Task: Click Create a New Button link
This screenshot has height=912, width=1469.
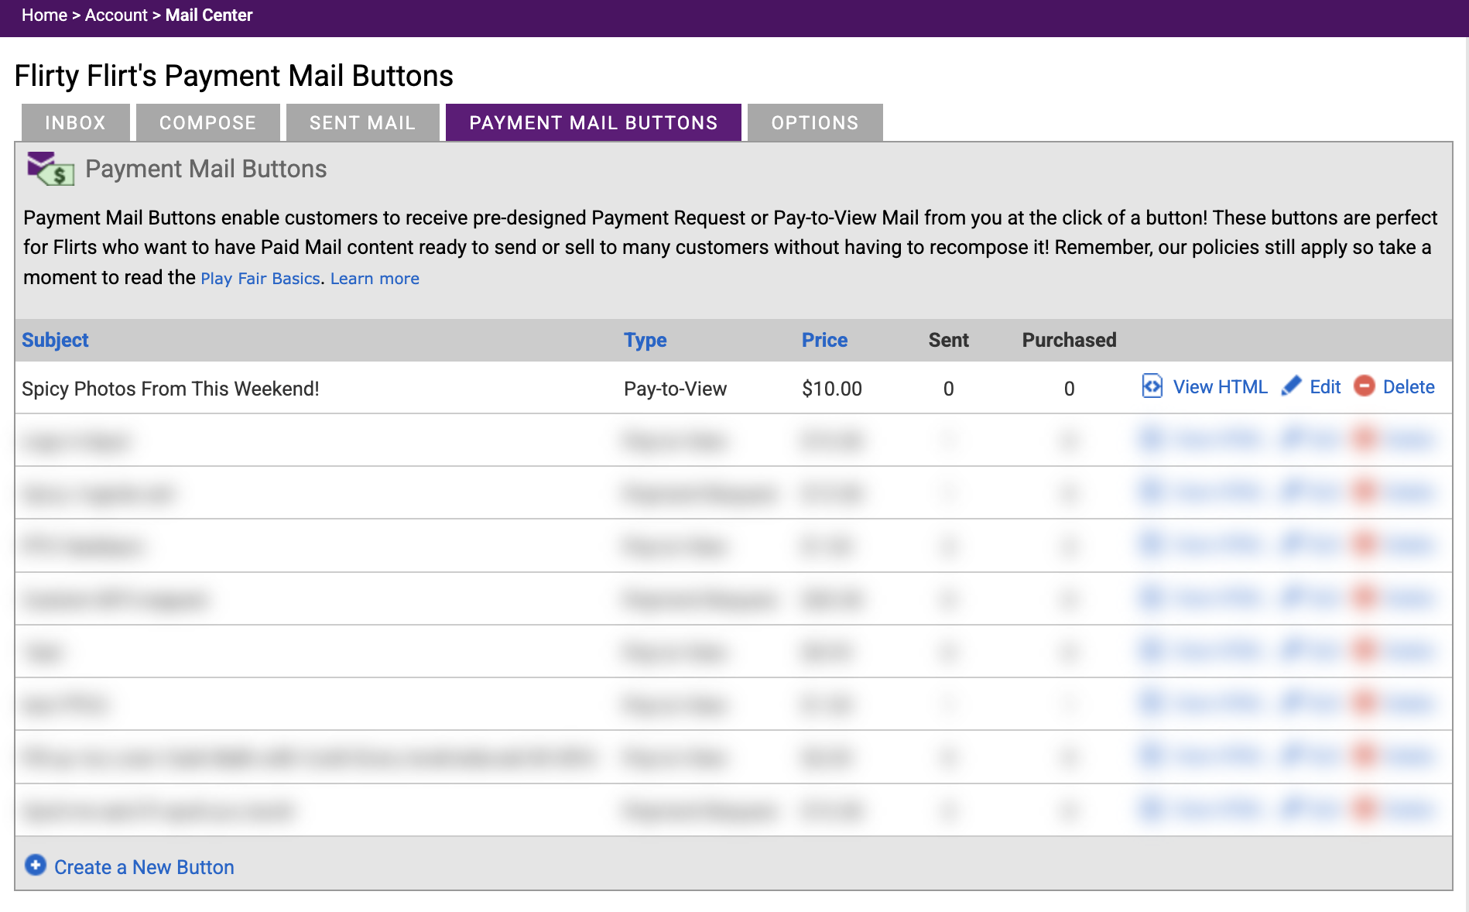Action: (144, 867)
